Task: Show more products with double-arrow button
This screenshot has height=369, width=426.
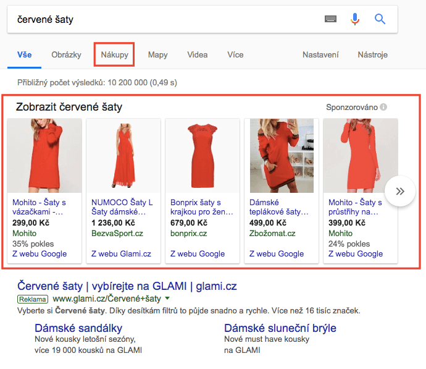Action: click(399, 191)
